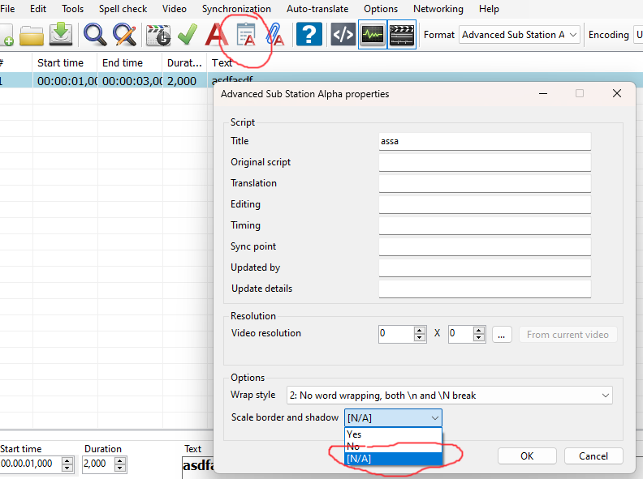Image resolution: width=643 pixels, height=479 pixels.
Task: Open the Spell check menu
Action: pyautogui.click(x=123, y=9)
